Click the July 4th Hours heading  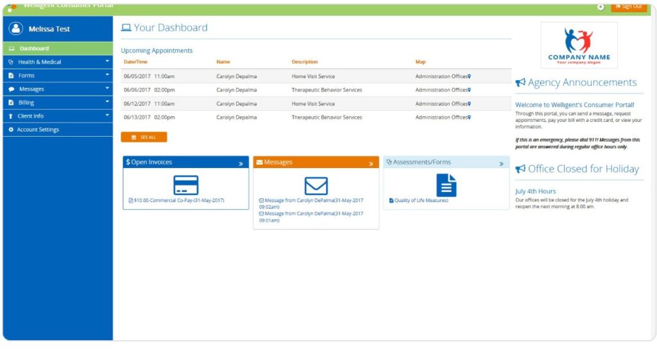coord(536,191)
